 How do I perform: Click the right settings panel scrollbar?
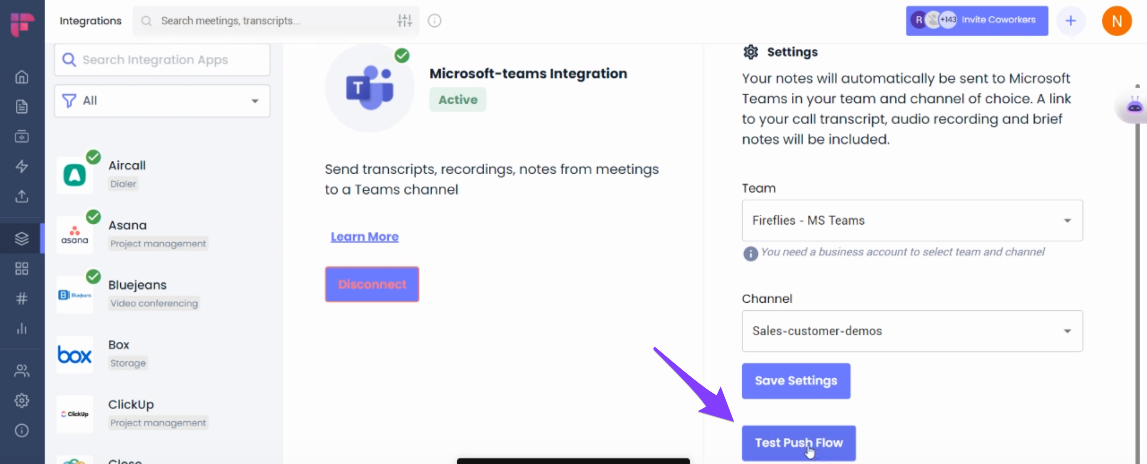click(x=1137, y=273)
